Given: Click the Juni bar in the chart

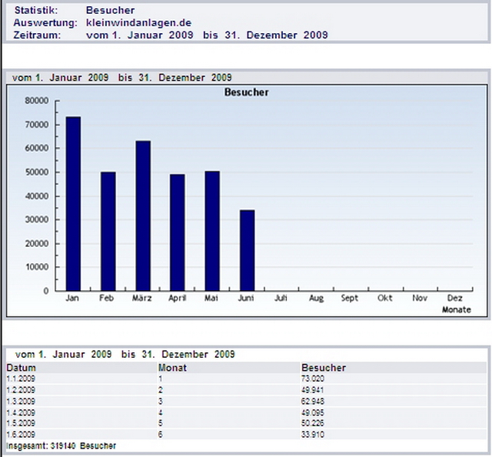Looking at the screenshot, I should coord(247,250).
